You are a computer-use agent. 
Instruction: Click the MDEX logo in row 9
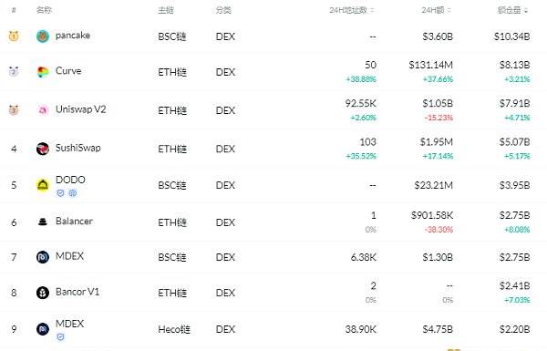tap(43, 329)
